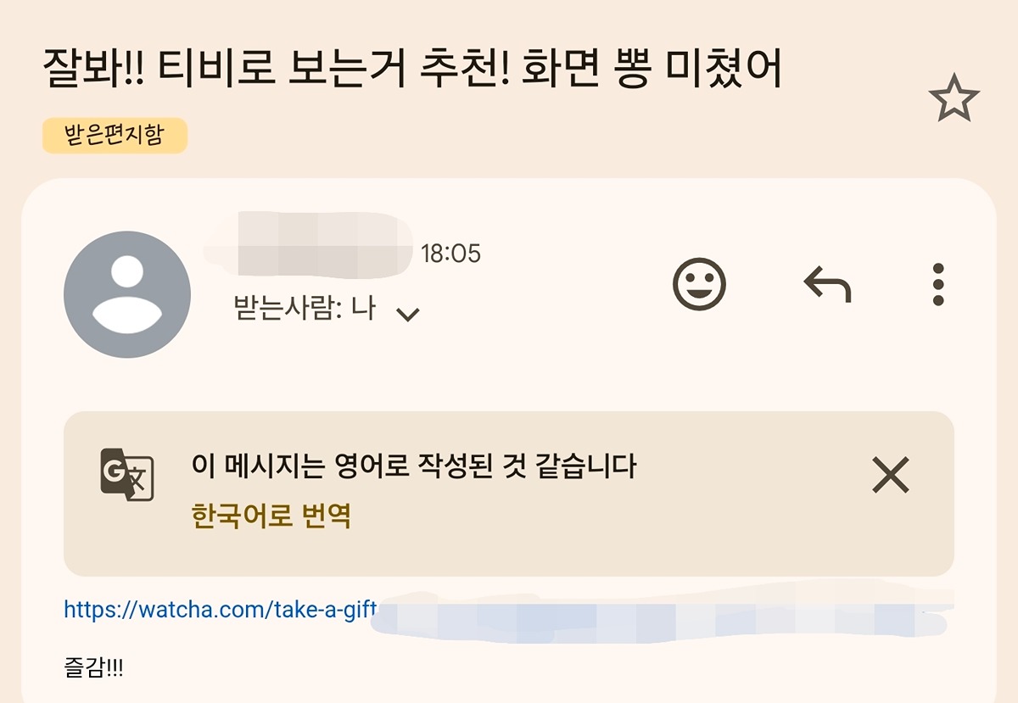Add an emoji reaction to the message
The height and width of the screenshot is (703, 1018).
point(700,284)
